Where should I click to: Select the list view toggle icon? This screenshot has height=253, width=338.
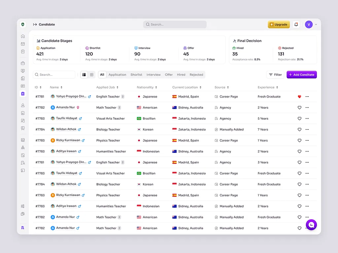point(84,75)
